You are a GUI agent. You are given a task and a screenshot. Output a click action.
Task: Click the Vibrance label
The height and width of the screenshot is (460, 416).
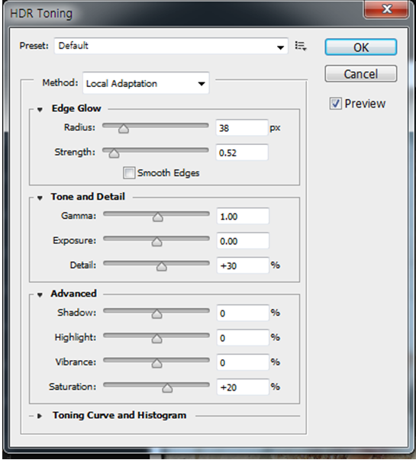coord(76,362)
